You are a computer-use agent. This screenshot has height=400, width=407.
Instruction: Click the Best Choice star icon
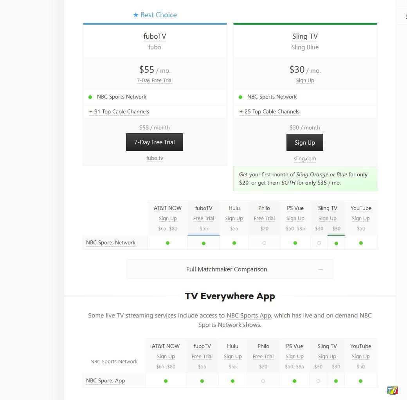(136, 15)
